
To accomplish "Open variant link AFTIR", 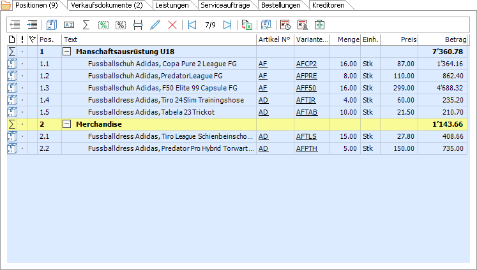I will (306, 100).
